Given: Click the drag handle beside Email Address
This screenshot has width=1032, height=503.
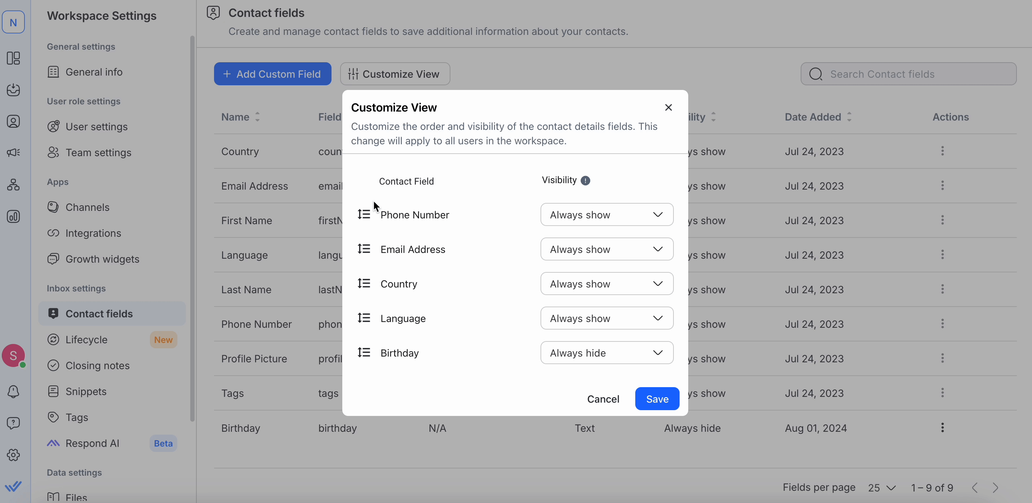Looking at the screenshot, I should pos(364,249).
